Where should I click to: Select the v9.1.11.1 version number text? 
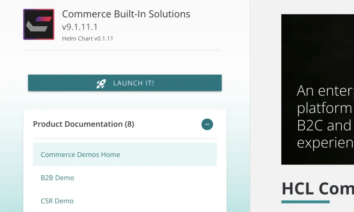[80, 27]
